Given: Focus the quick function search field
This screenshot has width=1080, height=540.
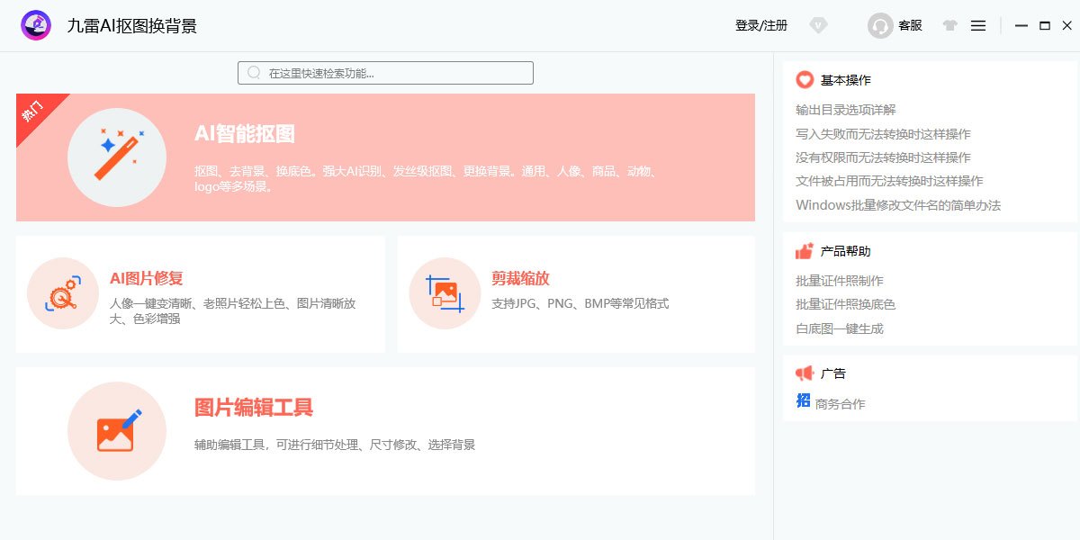Looking at the screenshot, I should pos(387,73).
